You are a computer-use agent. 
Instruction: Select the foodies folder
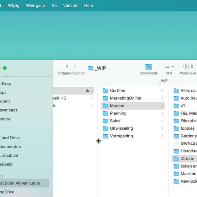pos(187,128)
